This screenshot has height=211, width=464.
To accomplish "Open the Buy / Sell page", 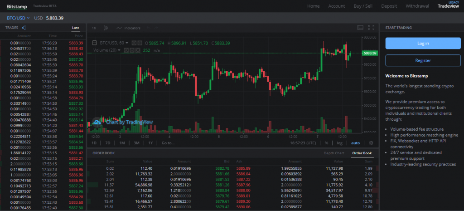I will [x=363, y=6].
